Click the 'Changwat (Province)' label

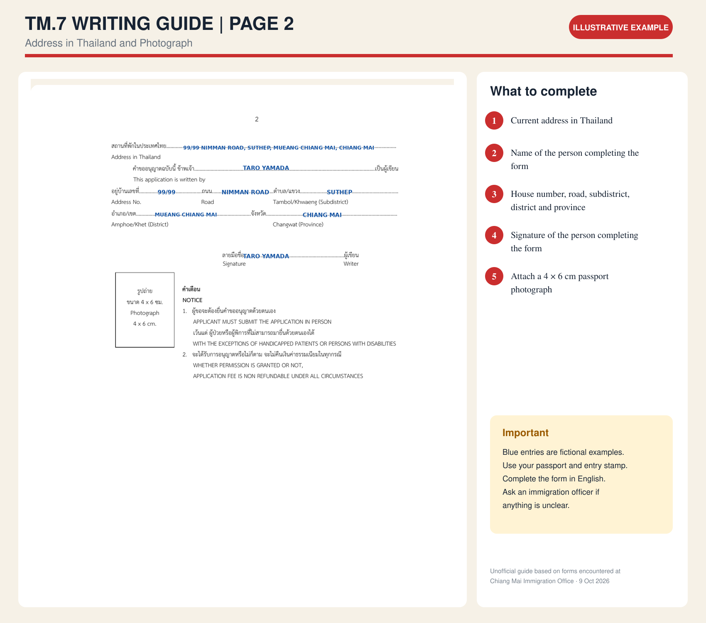[298, 225]
